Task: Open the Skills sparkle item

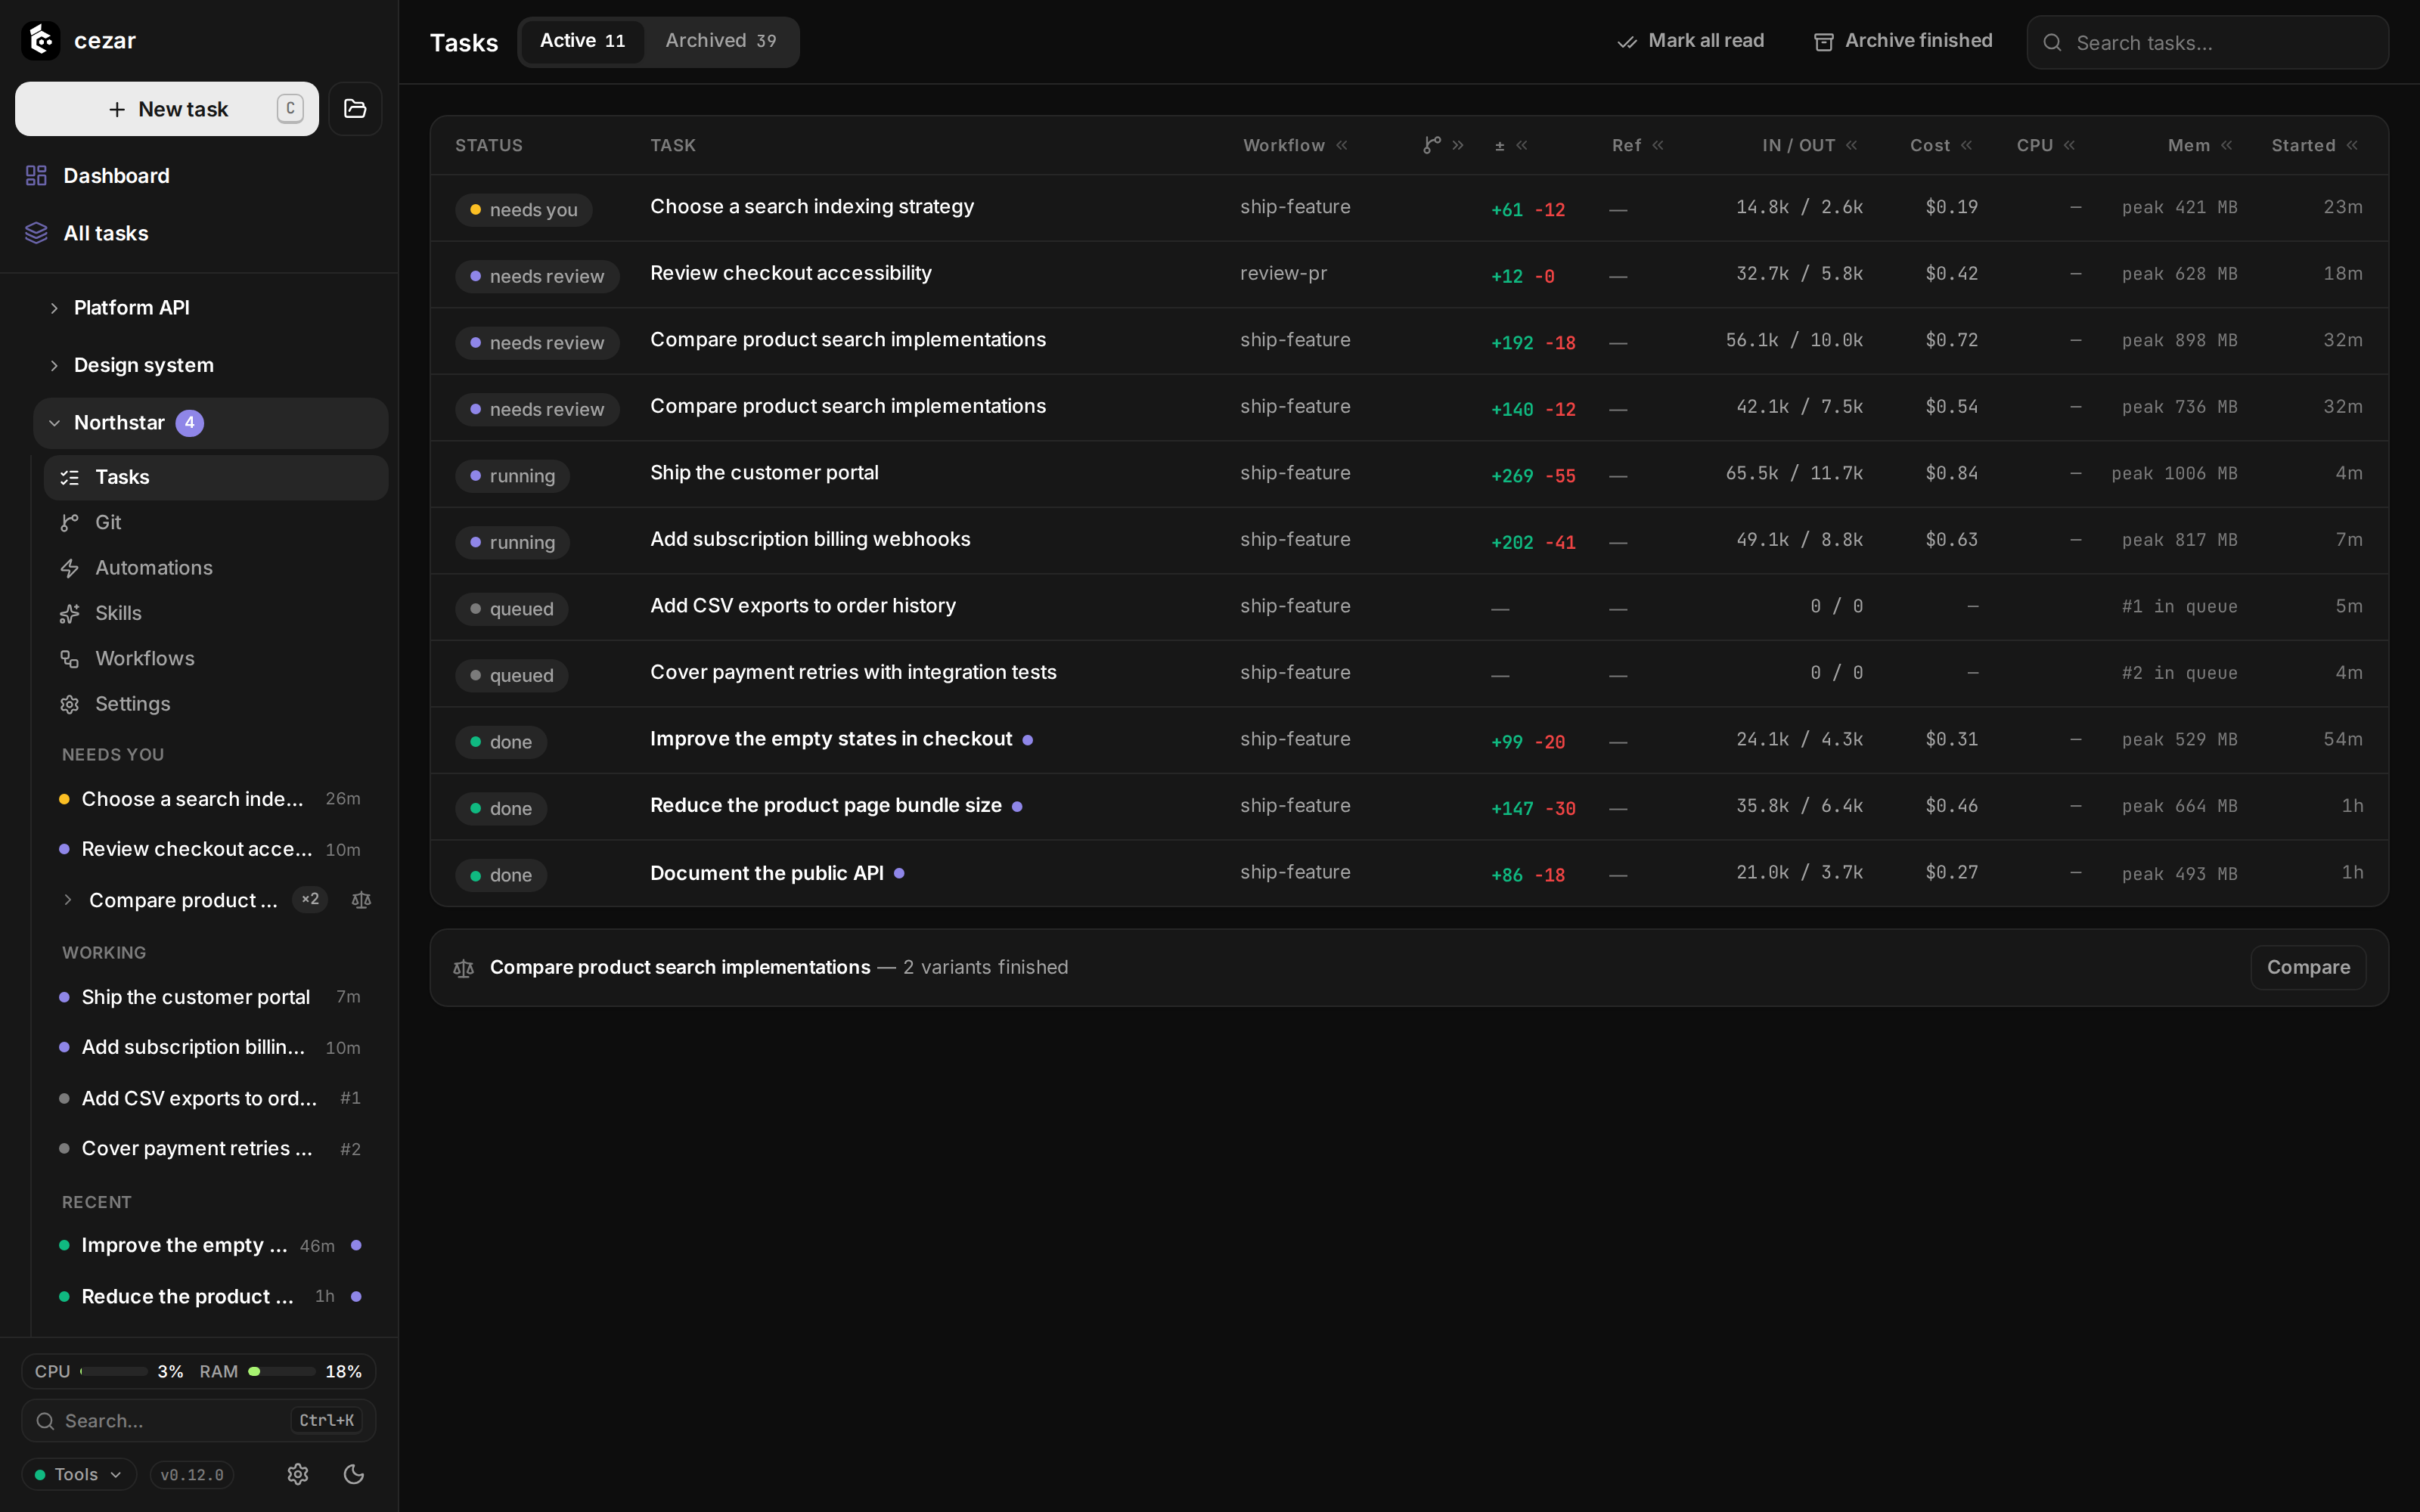Action: point(216,613)
